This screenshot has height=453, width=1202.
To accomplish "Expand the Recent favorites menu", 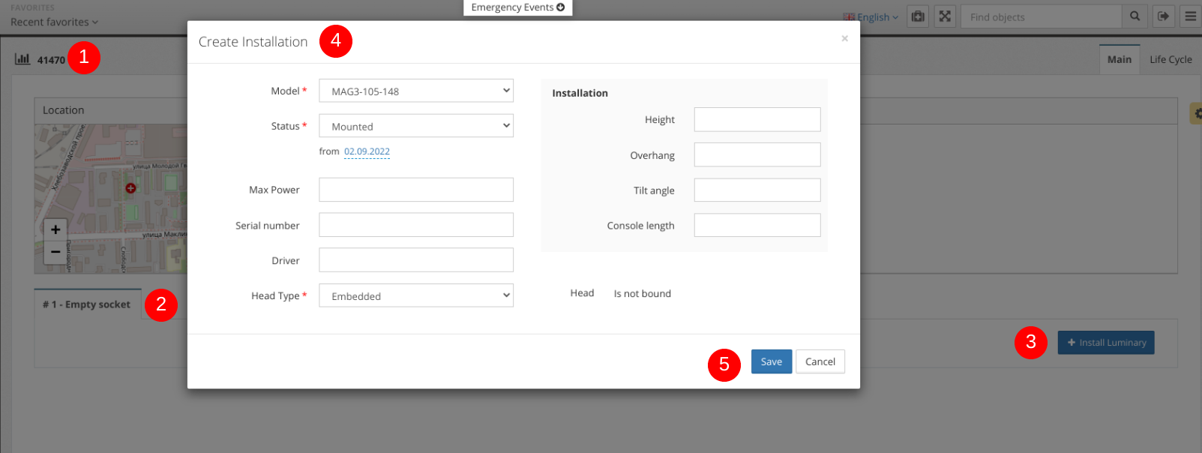I will pos(54,22).
